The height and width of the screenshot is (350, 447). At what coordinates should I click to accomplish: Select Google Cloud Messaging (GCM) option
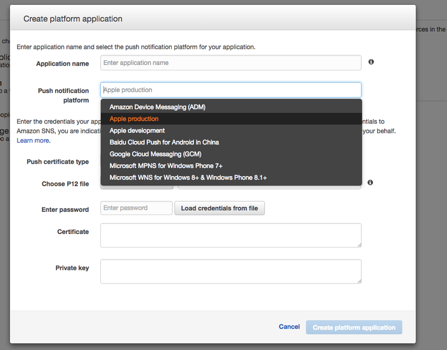pyautogui.click(x=156, y=154)
